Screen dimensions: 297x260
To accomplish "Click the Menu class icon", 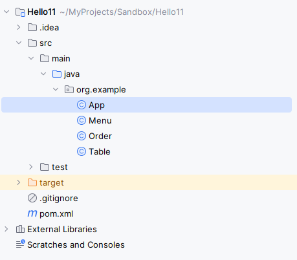I will click(82, 121).
